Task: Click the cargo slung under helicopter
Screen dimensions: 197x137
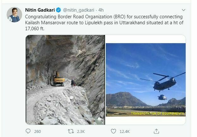Action: coord(162,97)
